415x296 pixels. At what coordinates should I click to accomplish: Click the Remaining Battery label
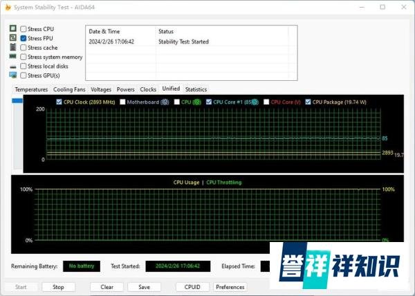pos(34,266)
